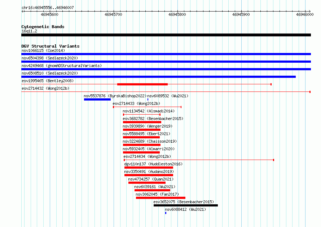321x227 pixels.
Task: Click chr16:46945556..46946007 region label
Action: tap(48, 8)
